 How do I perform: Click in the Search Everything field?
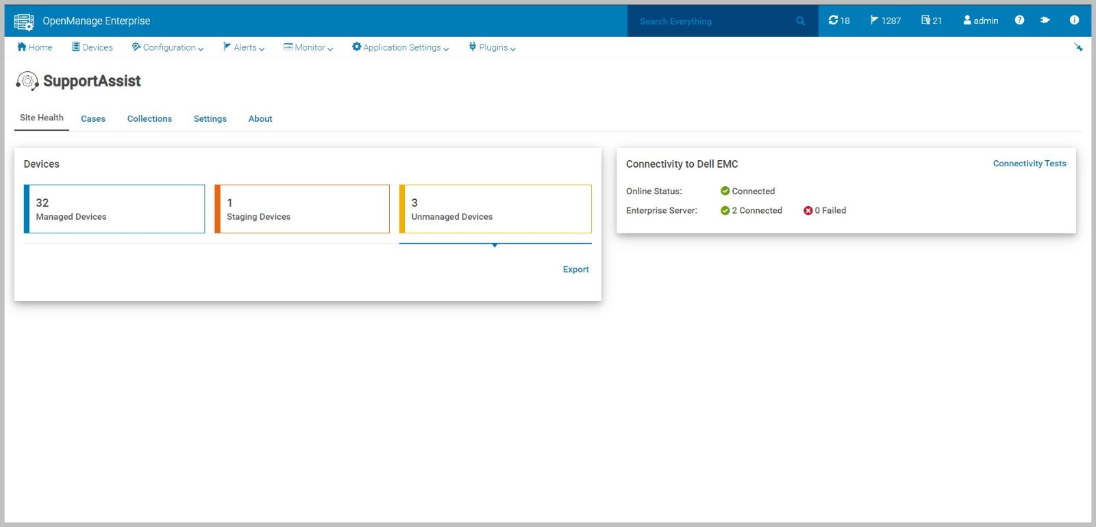pos(712,21)
